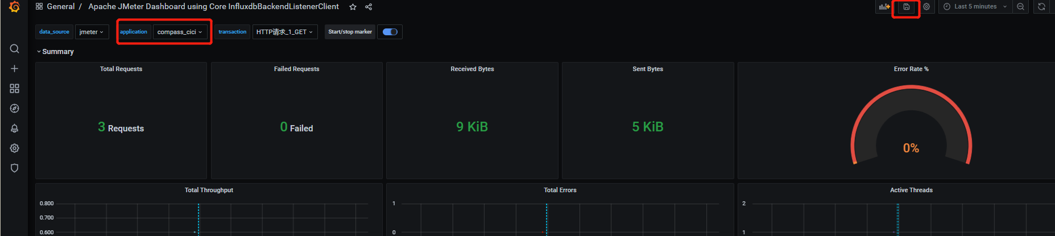1055x236 pixels.
Task: Open the Received Bytes panel title menu
Action: click(x=472, y=69)
